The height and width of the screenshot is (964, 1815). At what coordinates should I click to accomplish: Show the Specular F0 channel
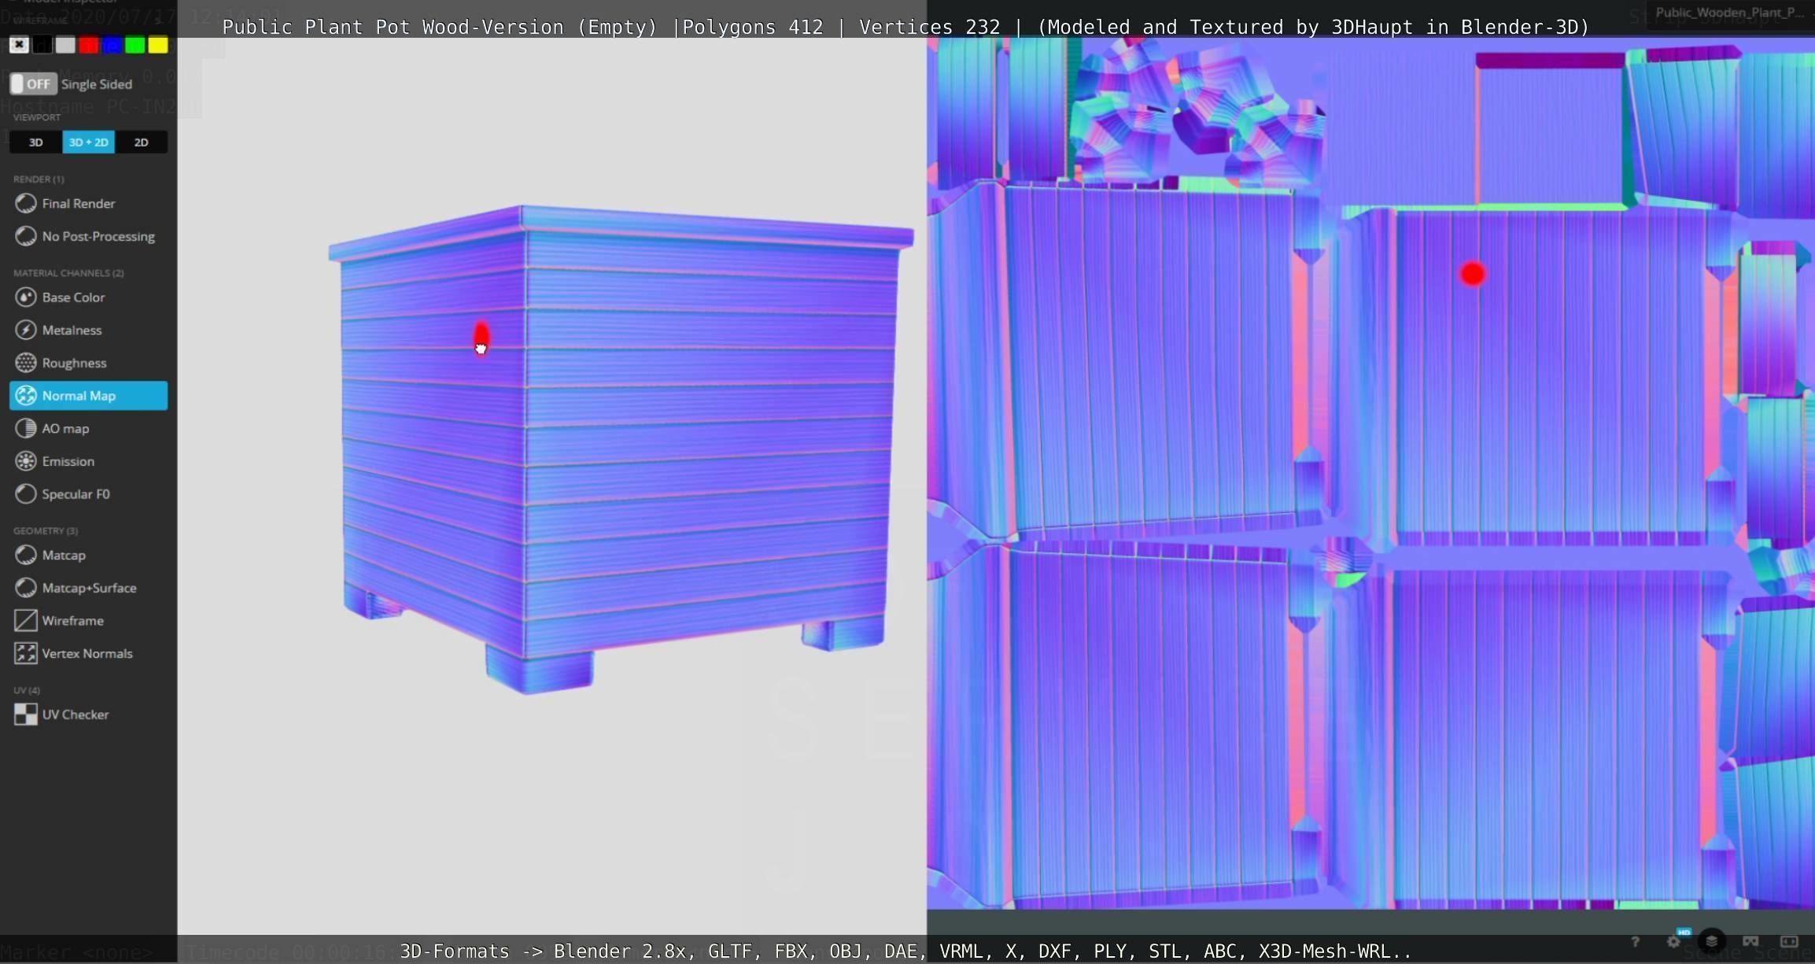point(88,494)
